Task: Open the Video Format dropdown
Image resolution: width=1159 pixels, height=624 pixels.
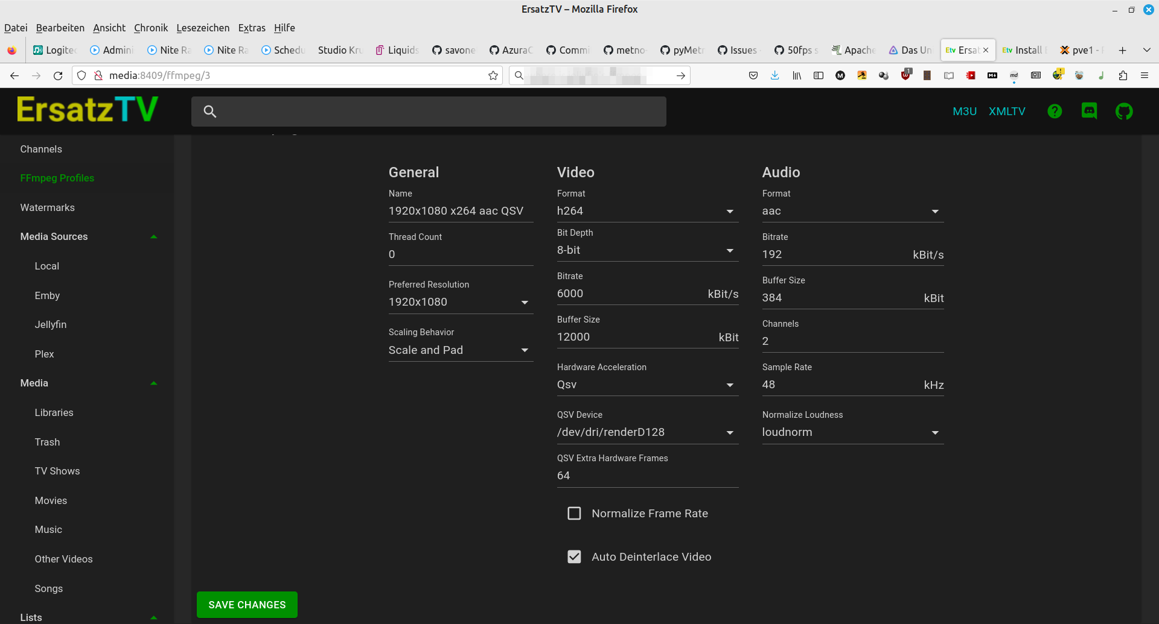Action: [x=729, y=212]
